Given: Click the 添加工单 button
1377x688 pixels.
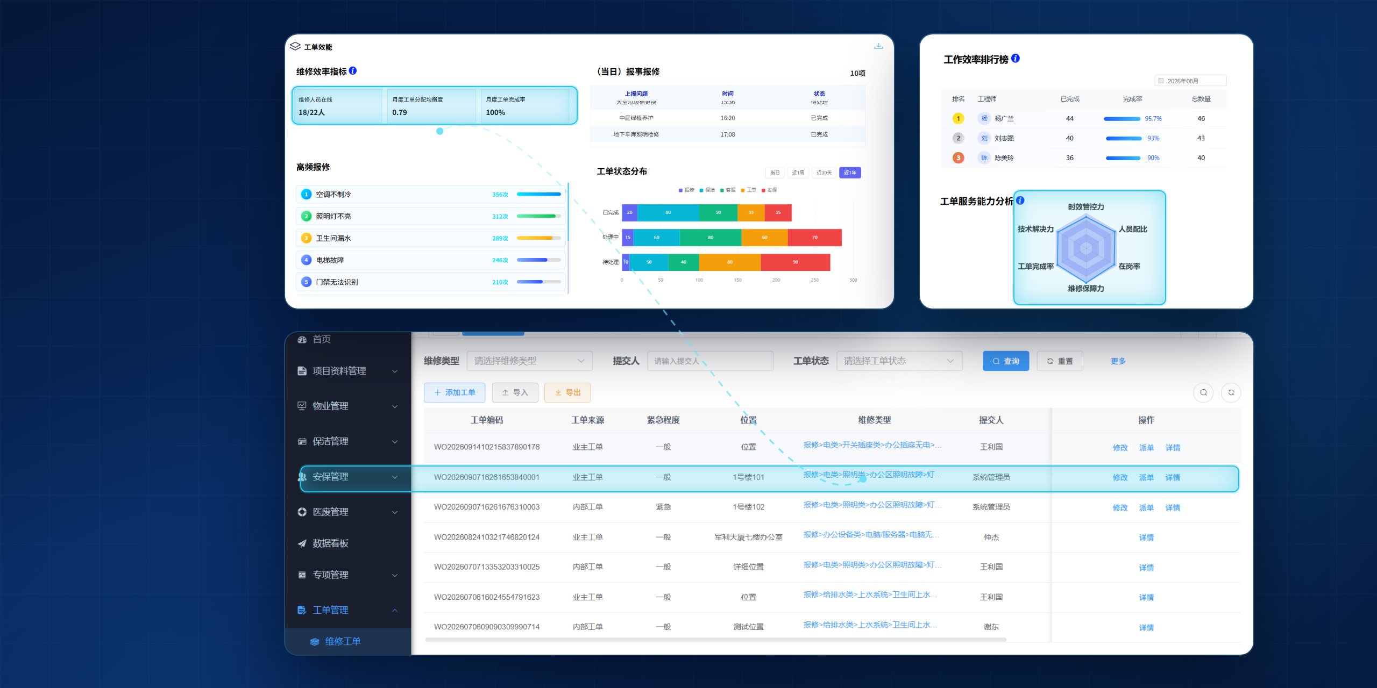Looking at the screenshot, I should click(x=455, y=392).
